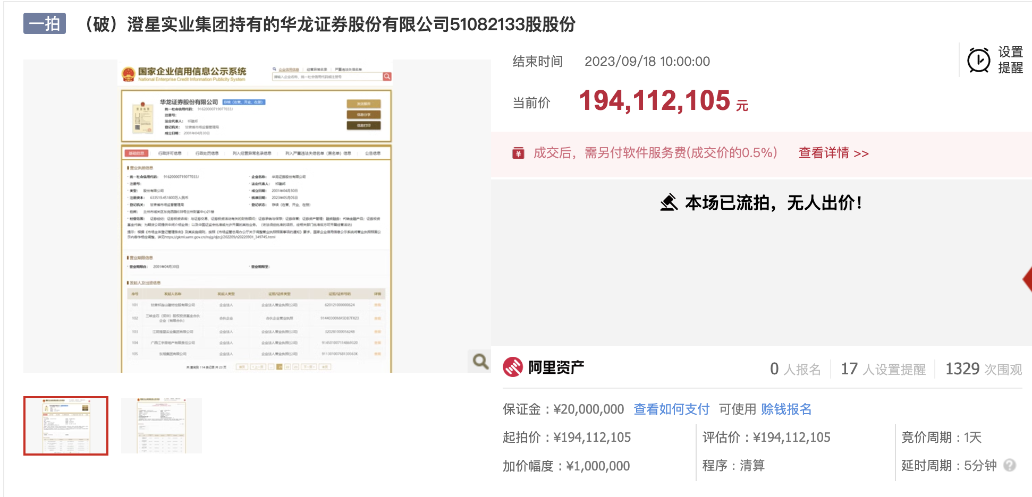Image resolution: width=1032 pixels, height=497 pixels.
Task: Click the magnifier zoom icon on preview image
Action: pyautogui.click(x=480, y=362)
